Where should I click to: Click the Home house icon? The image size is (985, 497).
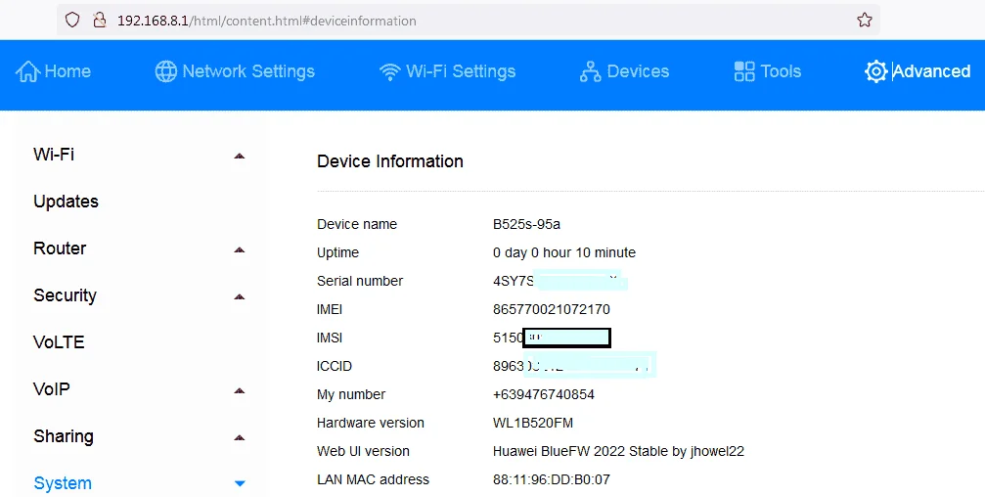point(27,71)
